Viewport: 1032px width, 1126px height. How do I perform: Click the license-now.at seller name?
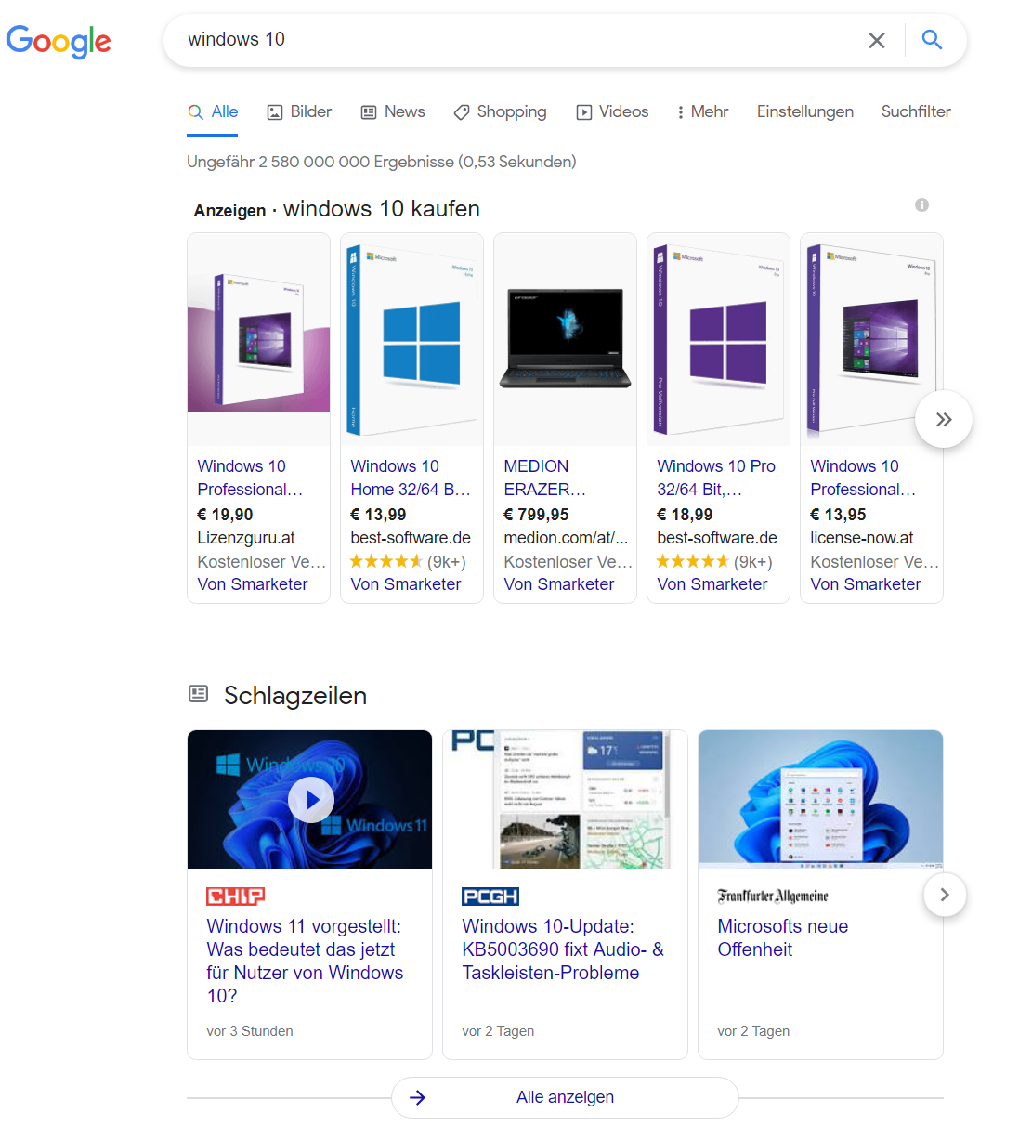862,538
